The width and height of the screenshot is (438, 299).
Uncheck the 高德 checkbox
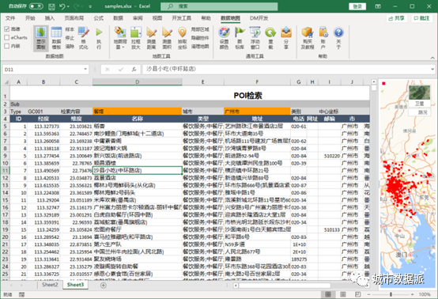coord(7,29)
